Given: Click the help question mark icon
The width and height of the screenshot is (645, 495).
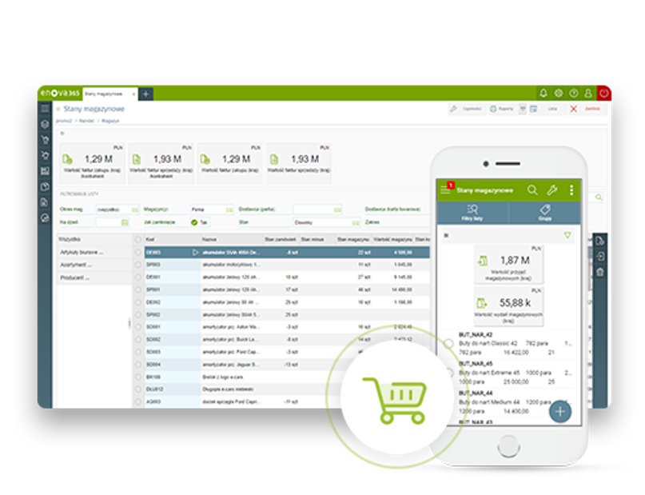Looking at the screenshot, I should click(x=574, y=93).
